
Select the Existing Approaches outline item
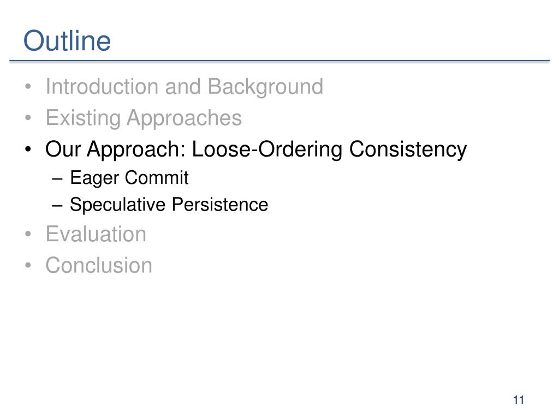click(144, 118)
